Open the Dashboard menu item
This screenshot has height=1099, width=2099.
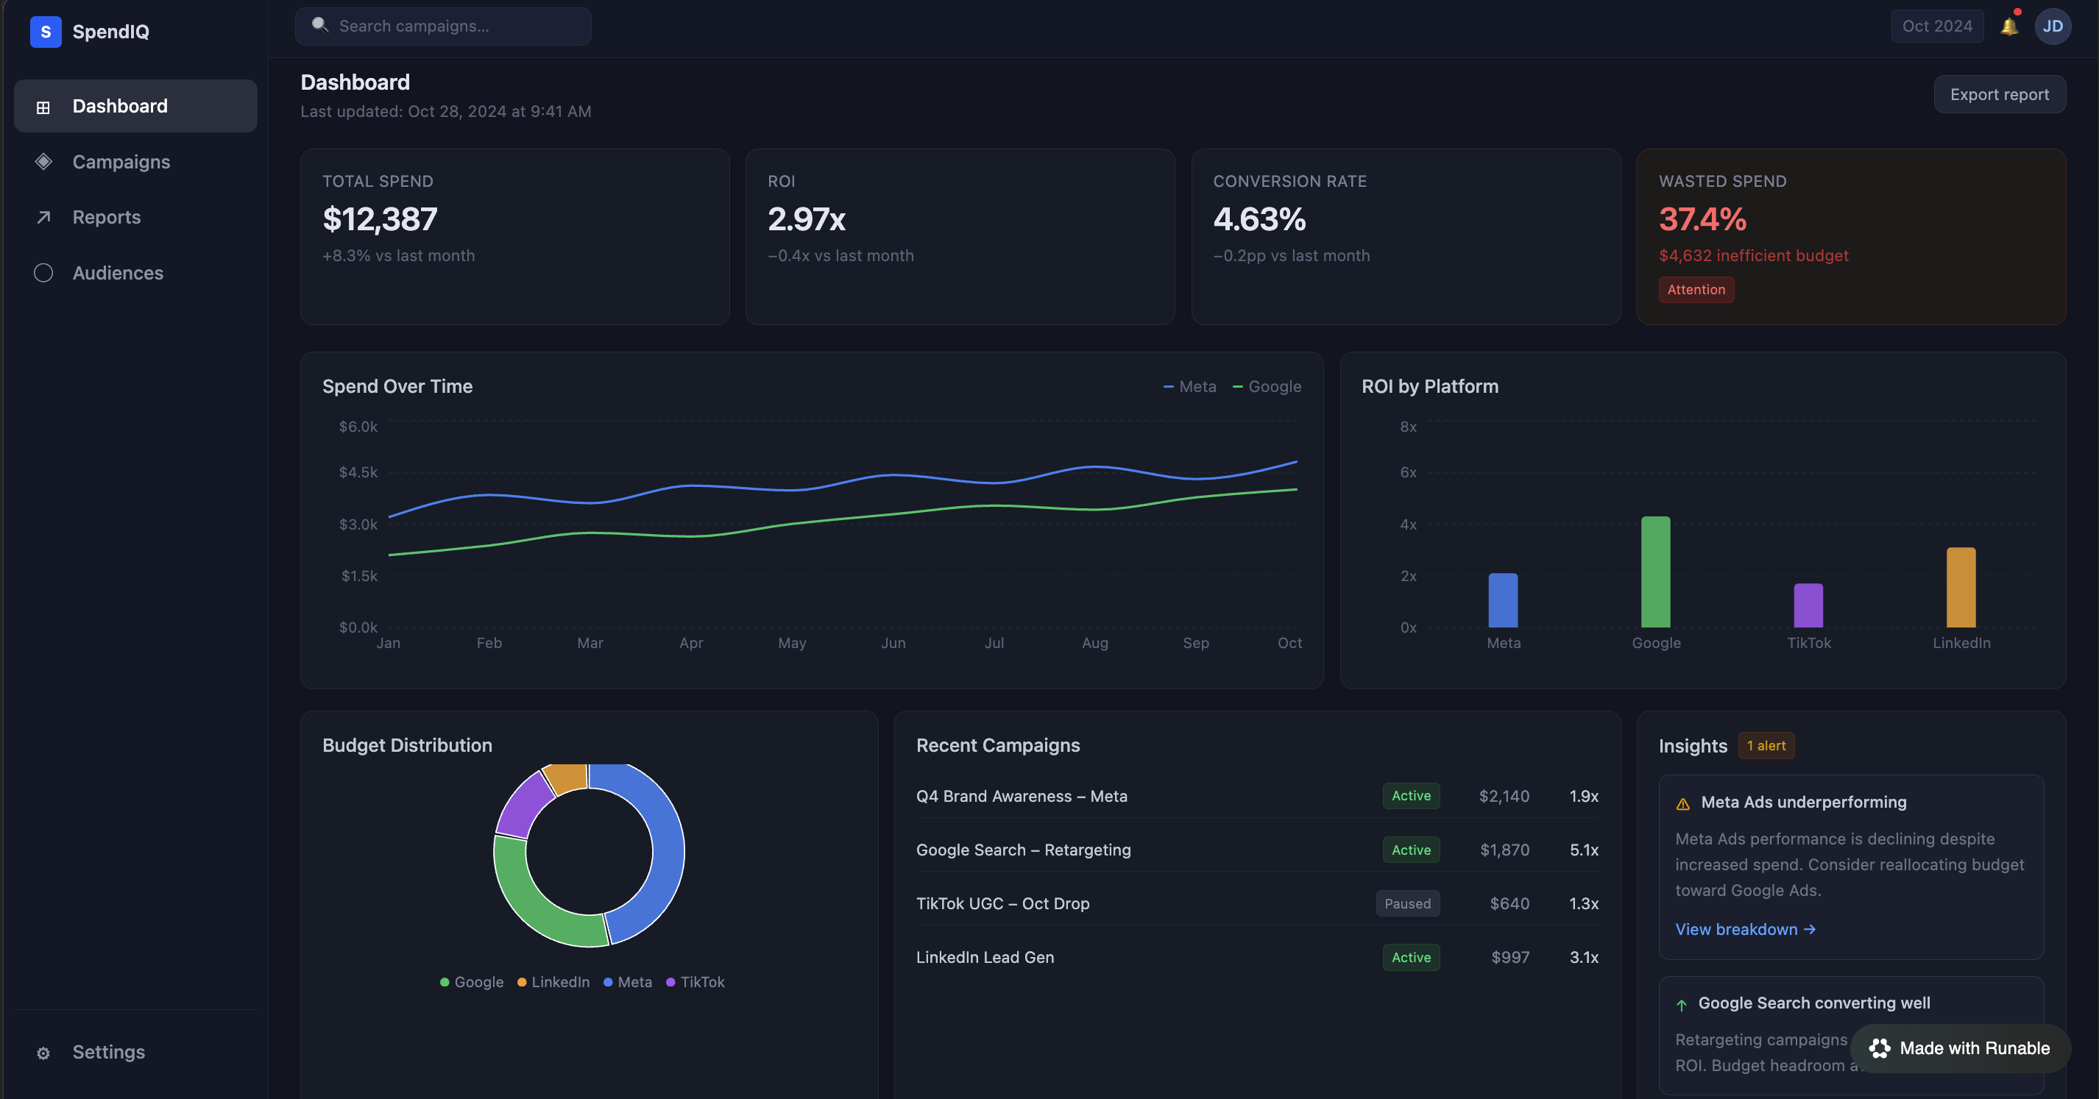pyautogui.click(x=135, y=106)
